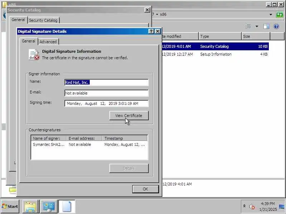
Task: Click the Name field containing Red Hat, Inc.
Action: [107, 82]
